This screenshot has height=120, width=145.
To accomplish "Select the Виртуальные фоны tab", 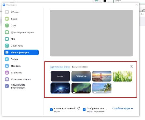I will coord(60,67).
